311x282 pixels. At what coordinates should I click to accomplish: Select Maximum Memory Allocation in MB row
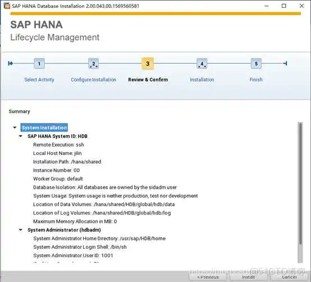click(x=75, y=221)
